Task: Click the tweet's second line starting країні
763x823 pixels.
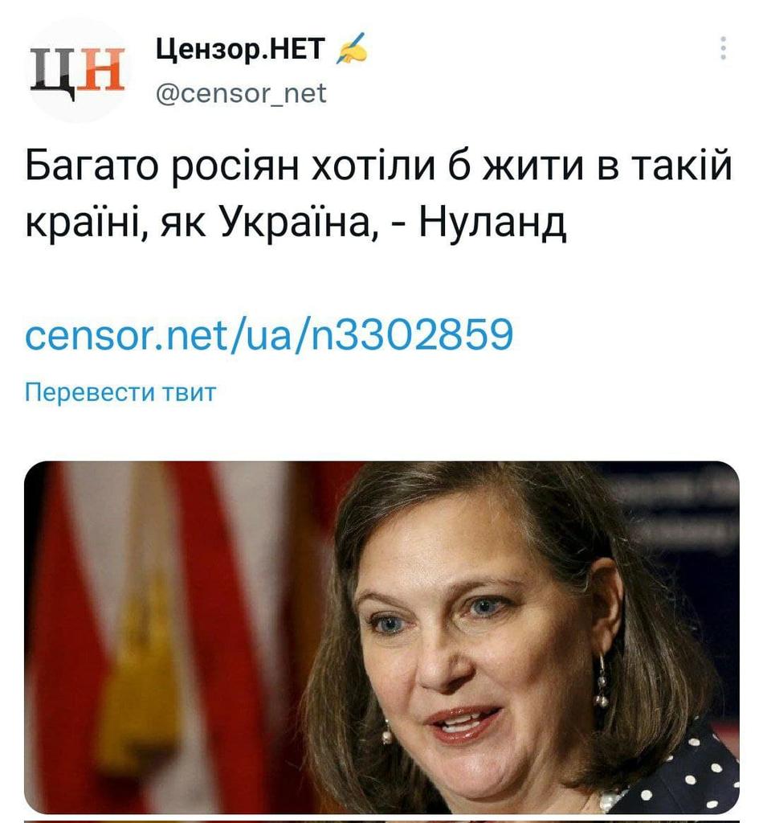Action: click(296, 223)
